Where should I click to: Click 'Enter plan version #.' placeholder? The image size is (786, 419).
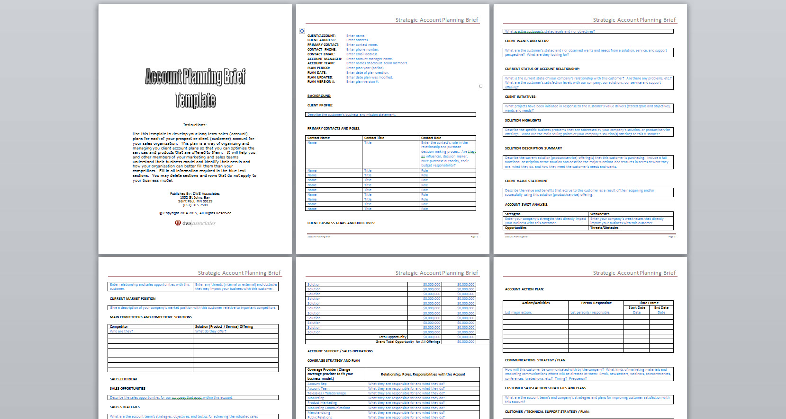click(x=362, y=82)
